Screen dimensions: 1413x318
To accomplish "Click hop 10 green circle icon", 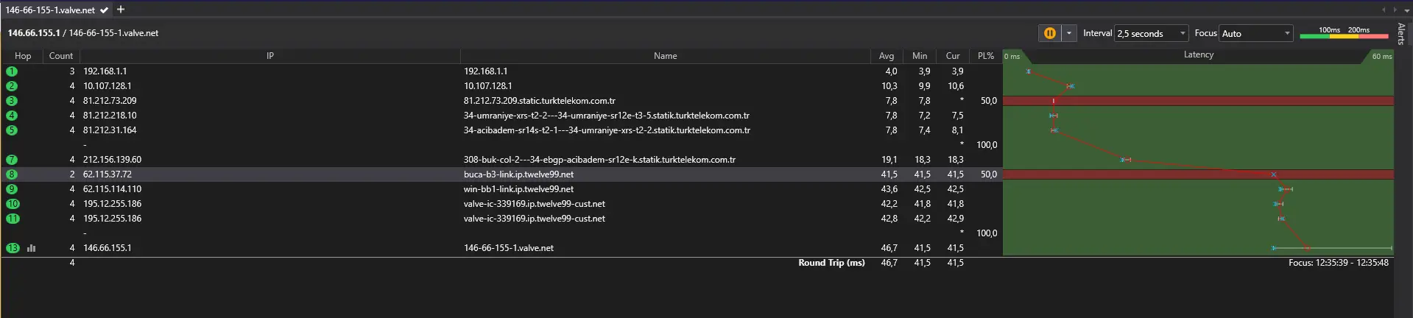I will click(x=13, y=204).
